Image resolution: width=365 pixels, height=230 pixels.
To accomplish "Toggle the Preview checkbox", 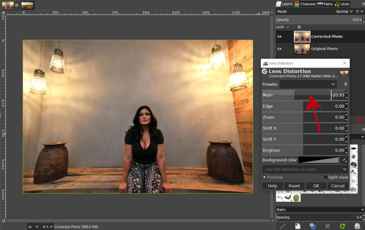I will 264,177.
